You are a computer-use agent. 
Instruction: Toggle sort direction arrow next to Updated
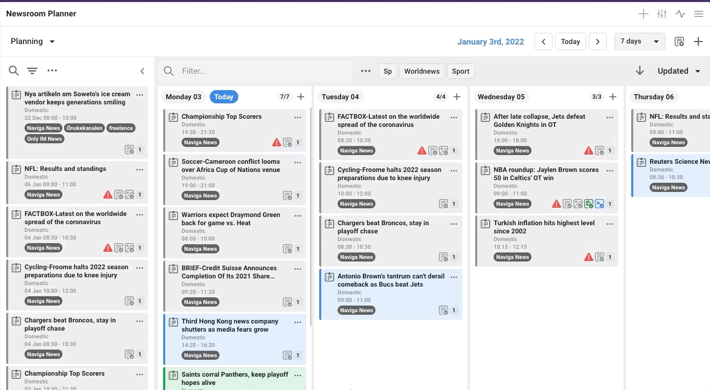click(639, 71)
